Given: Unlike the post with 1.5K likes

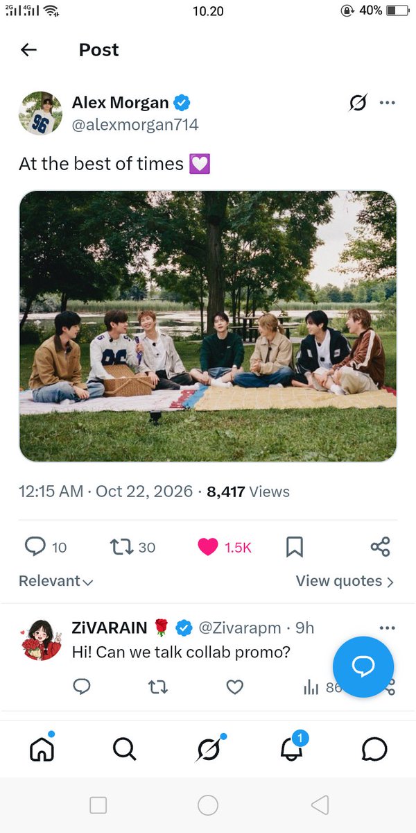Looking at the screenshot, I should point(224,547).
